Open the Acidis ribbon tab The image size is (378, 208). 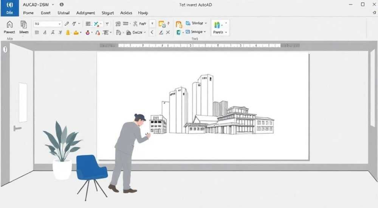coord(126,13)
